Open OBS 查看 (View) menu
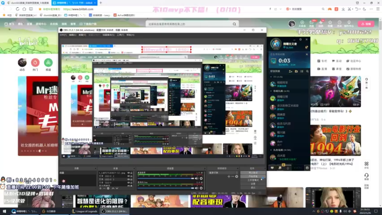This screenshot has width=382, height=215. pos(82,35)
